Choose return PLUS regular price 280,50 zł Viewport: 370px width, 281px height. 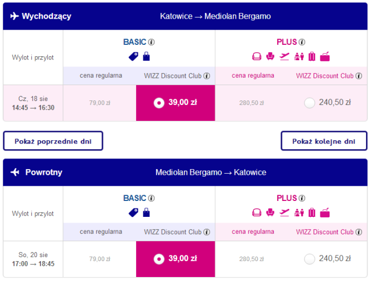(x=252, y=259)
